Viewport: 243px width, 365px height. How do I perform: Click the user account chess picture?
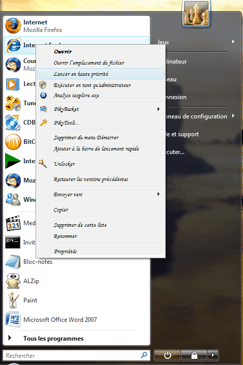[x=196, y=14]
